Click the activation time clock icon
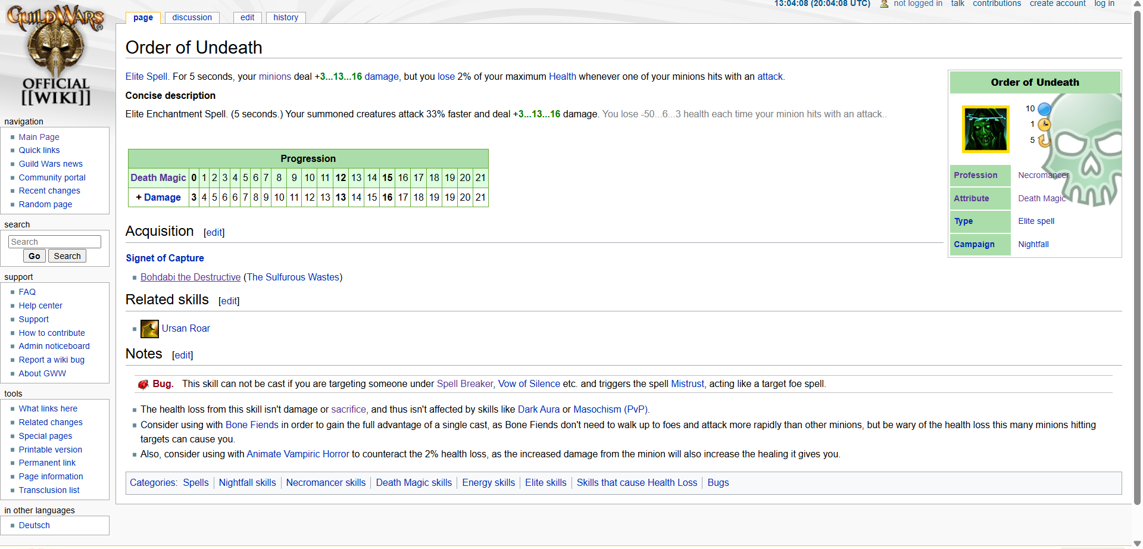1143x549 pixels. 1044,124
